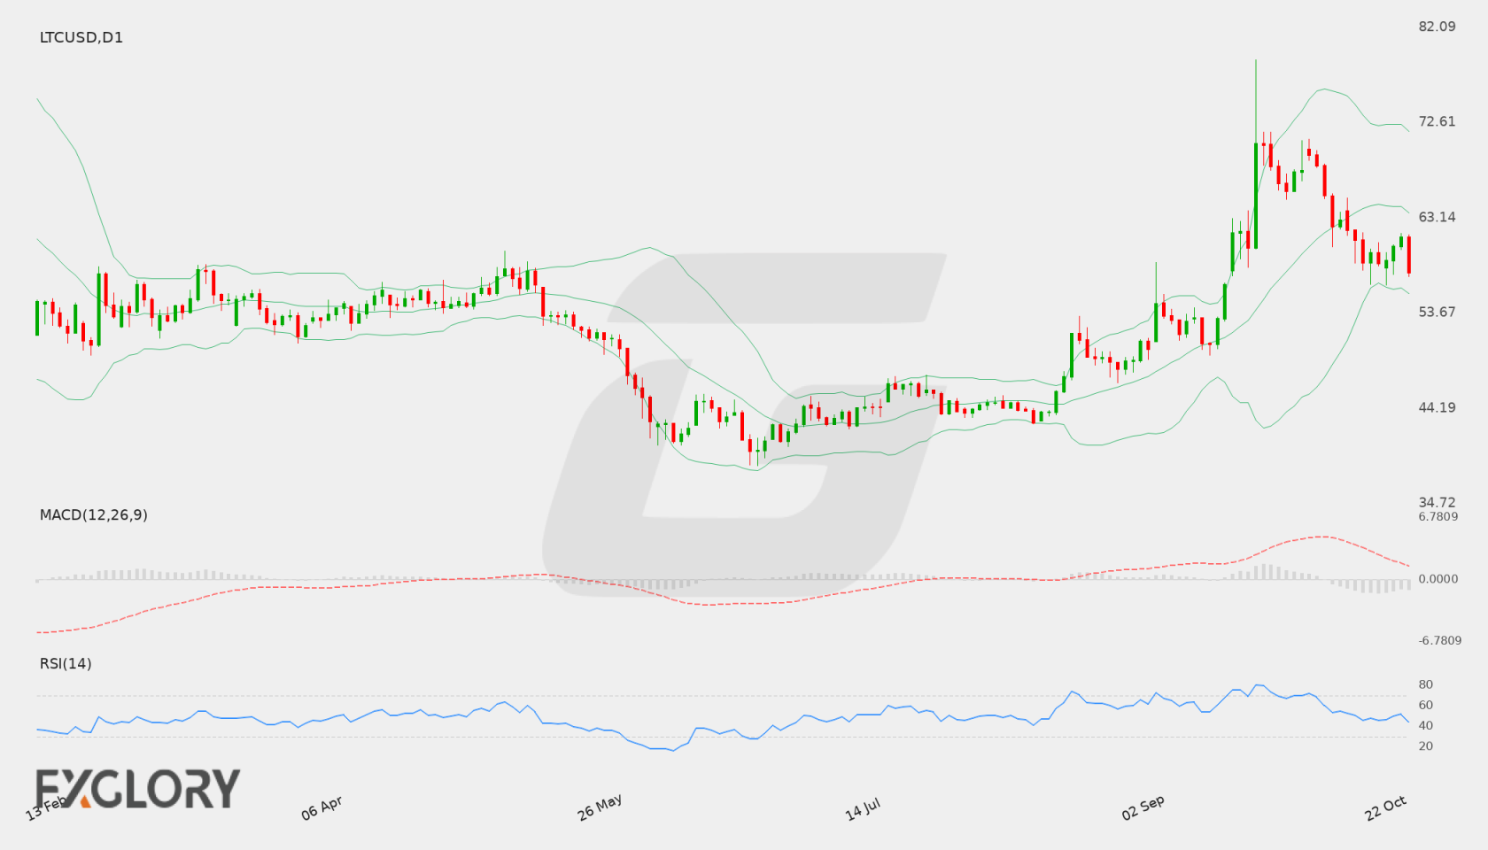Click the RSI 60 scale label
The image size is (1488, 850).
tap(1425, 705)
